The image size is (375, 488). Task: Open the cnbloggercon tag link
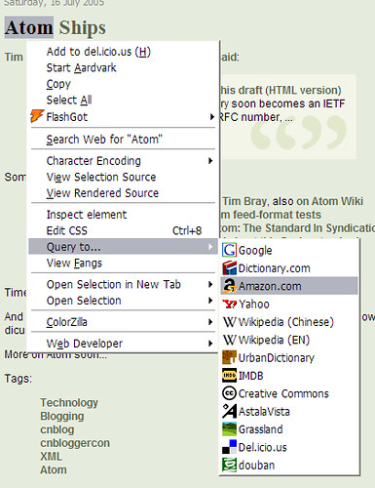coord(75,443)
